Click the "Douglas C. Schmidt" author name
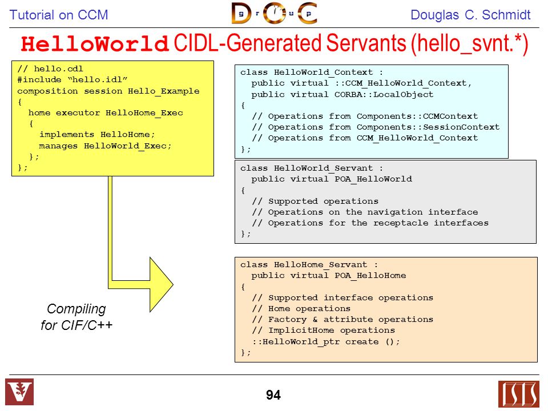548x411 pixels. point(470,15)
